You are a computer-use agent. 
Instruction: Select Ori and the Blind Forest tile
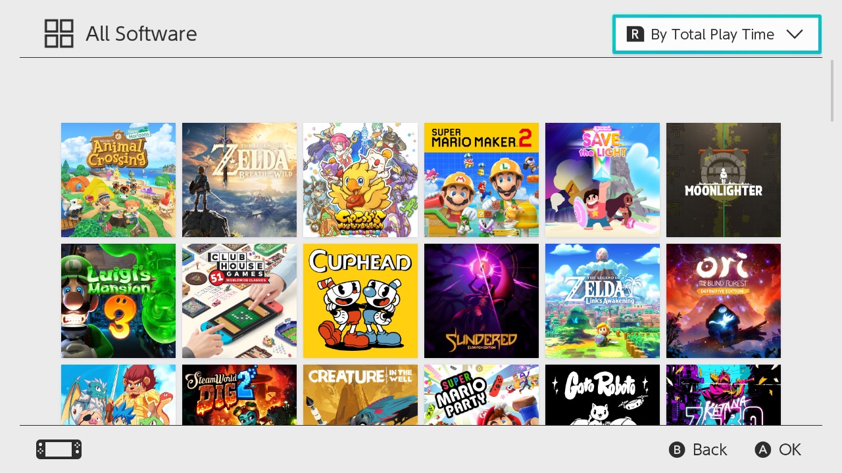tap(724, 301)
